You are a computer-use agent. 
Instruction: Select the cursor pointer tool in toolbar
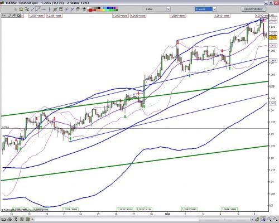pos(16,9)
